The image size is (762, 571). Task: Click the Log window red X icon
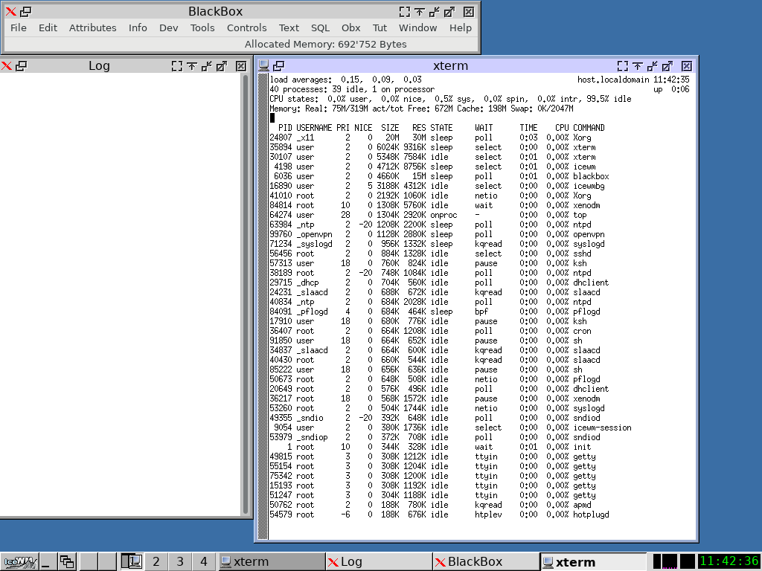7,65
